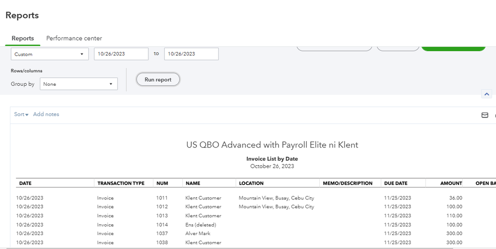The width and height of the screenshot is (496, 249).
Task: Switch to the Performance center tab
Action: [74, 38]
